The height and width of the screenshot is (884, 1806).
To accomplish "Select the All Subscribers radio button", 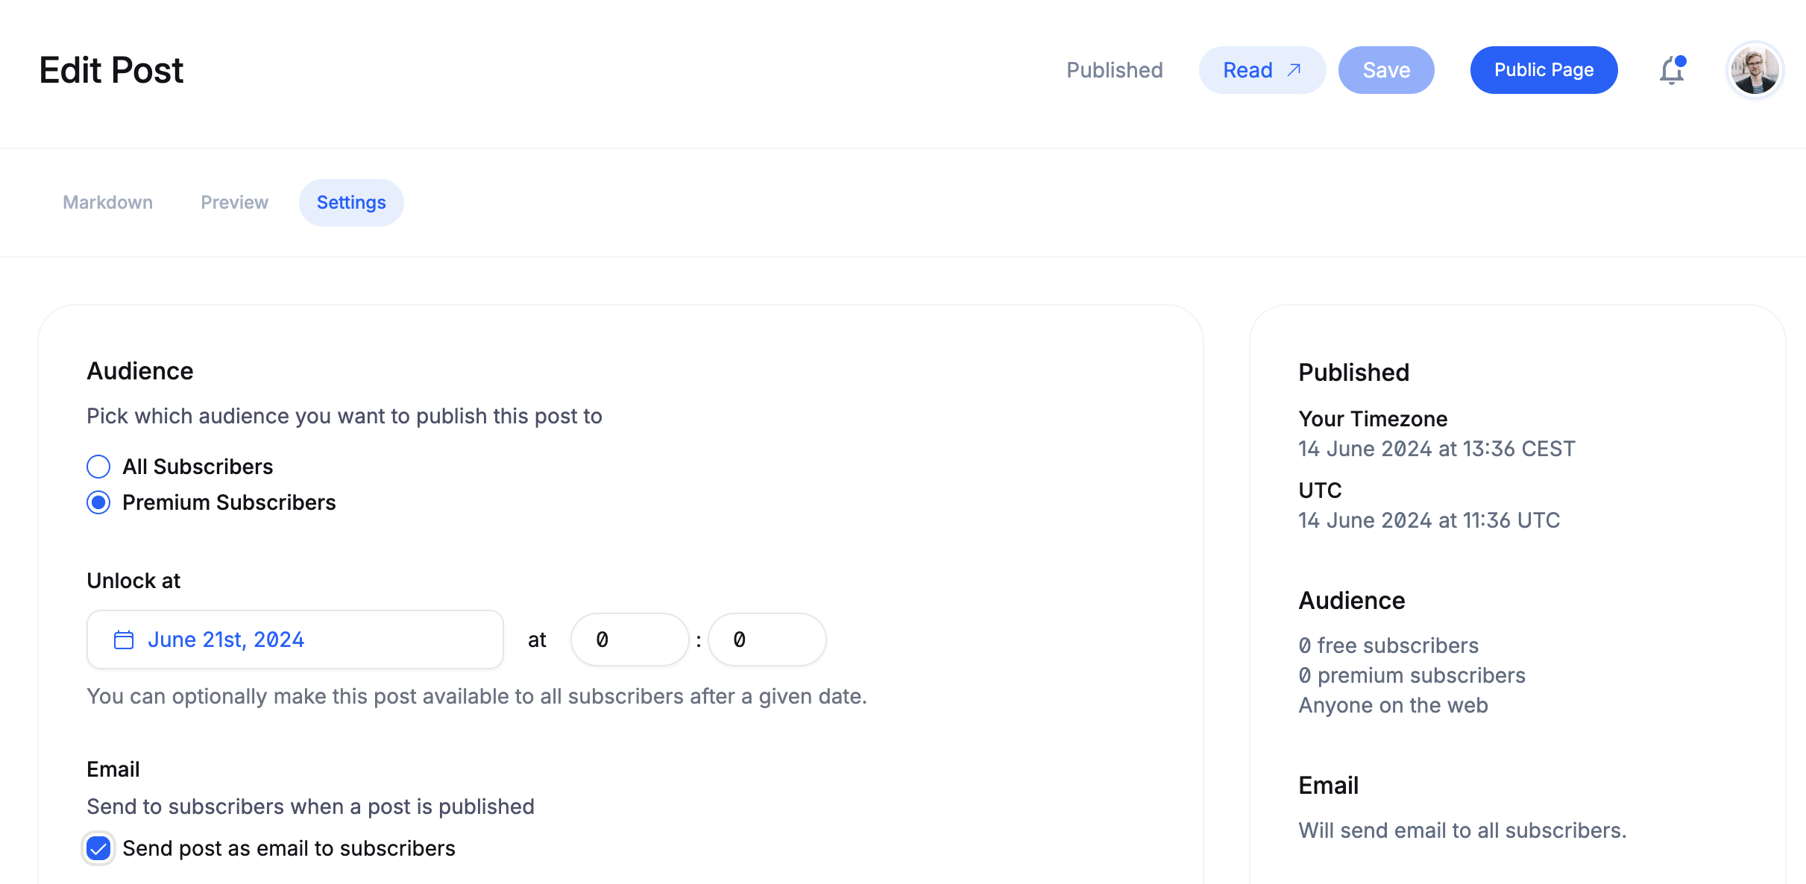I will tap(98, 467).
